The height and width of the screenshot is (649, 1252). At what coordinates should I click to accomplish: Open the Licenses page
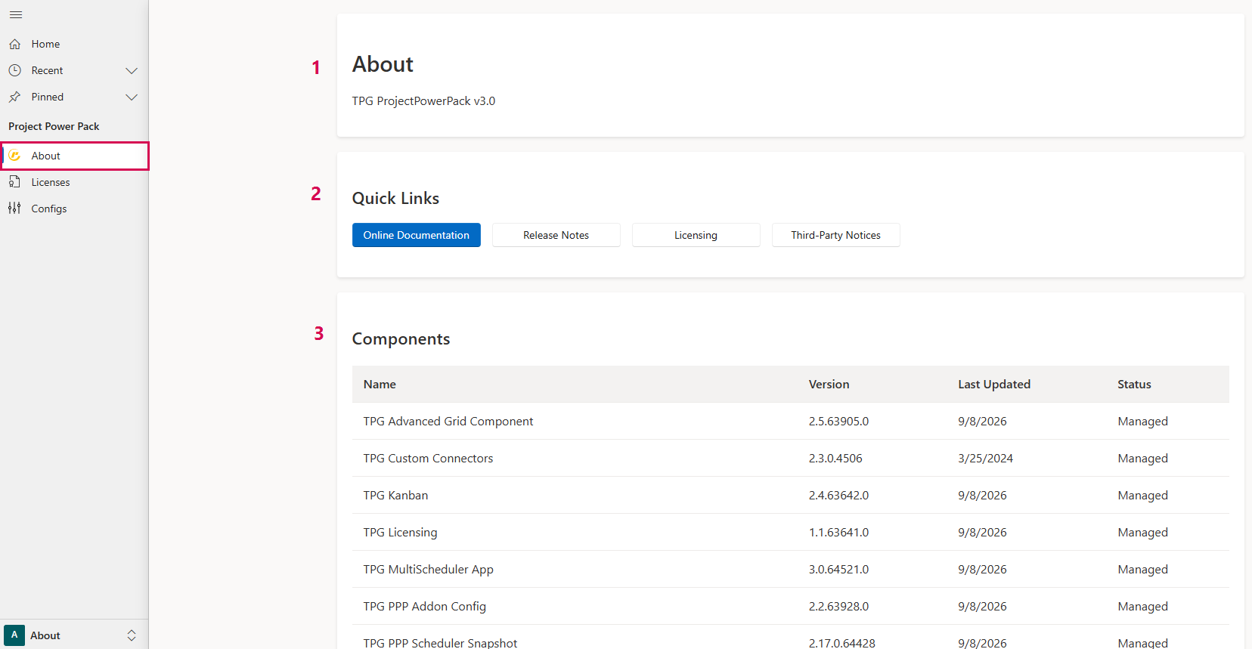74,182
